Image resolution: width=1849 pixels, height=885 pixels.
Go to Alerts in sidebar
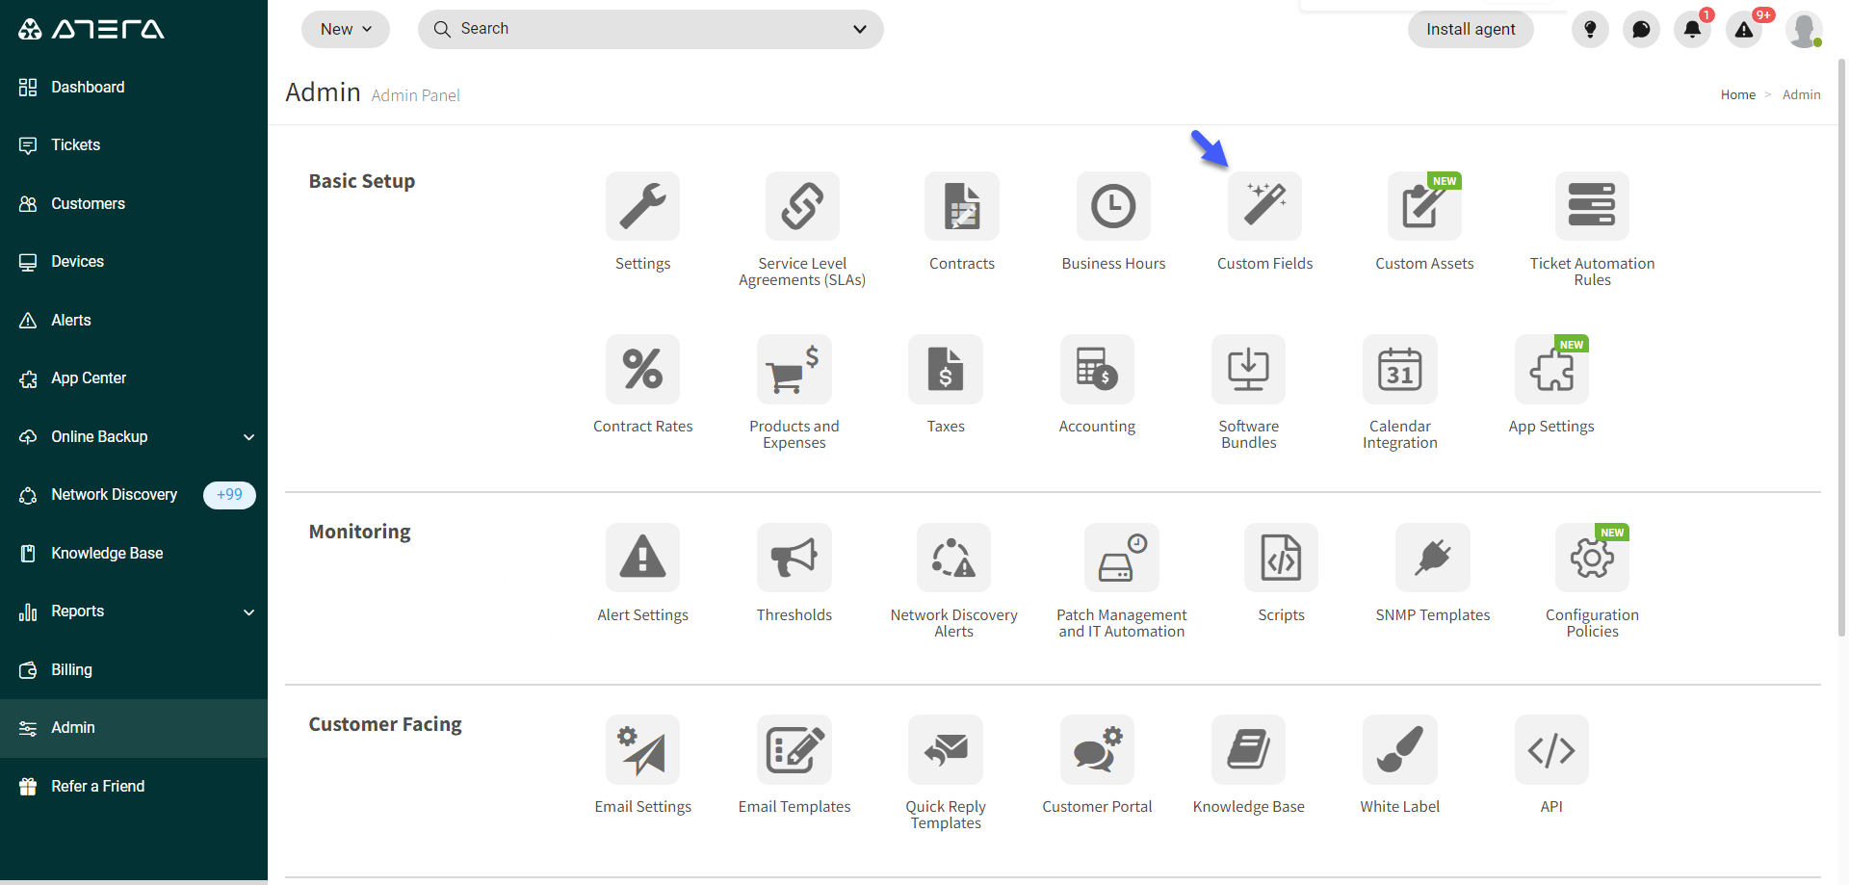[x=134, y=321]
